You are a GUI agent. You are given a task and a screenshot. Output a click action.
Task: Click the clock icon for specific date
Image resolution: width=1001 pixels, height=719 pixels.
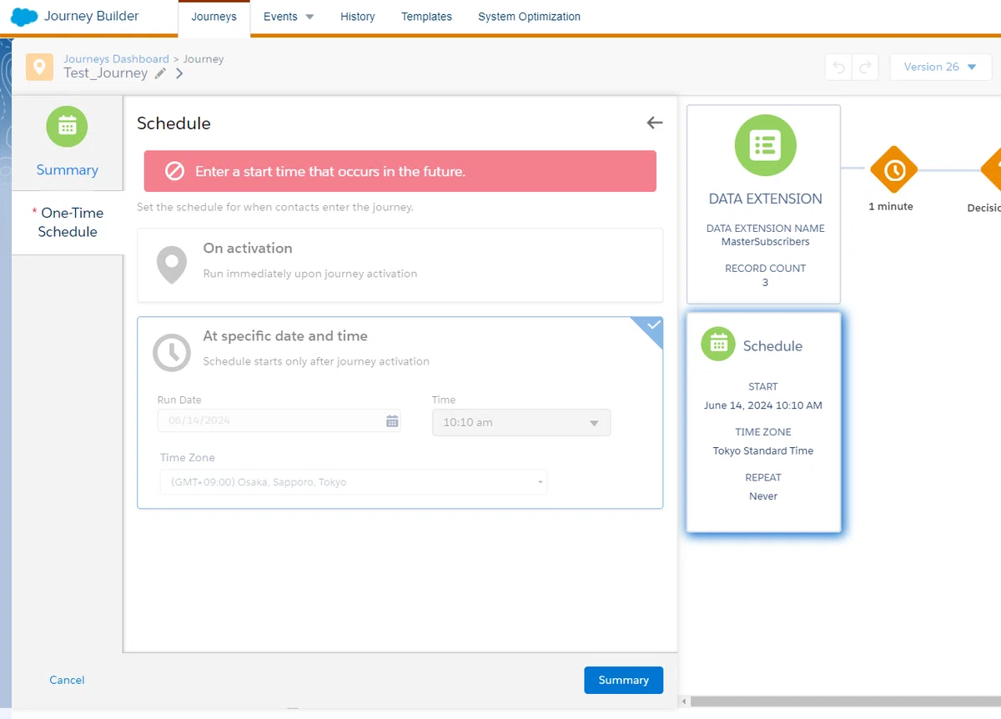click(x=172, y=353)
